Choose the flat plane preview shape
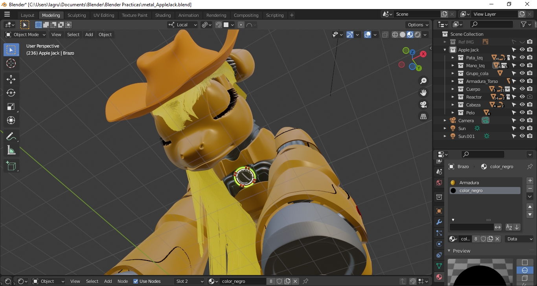The width and height of the screenshot is (537, 286). (x=524, y=262)
